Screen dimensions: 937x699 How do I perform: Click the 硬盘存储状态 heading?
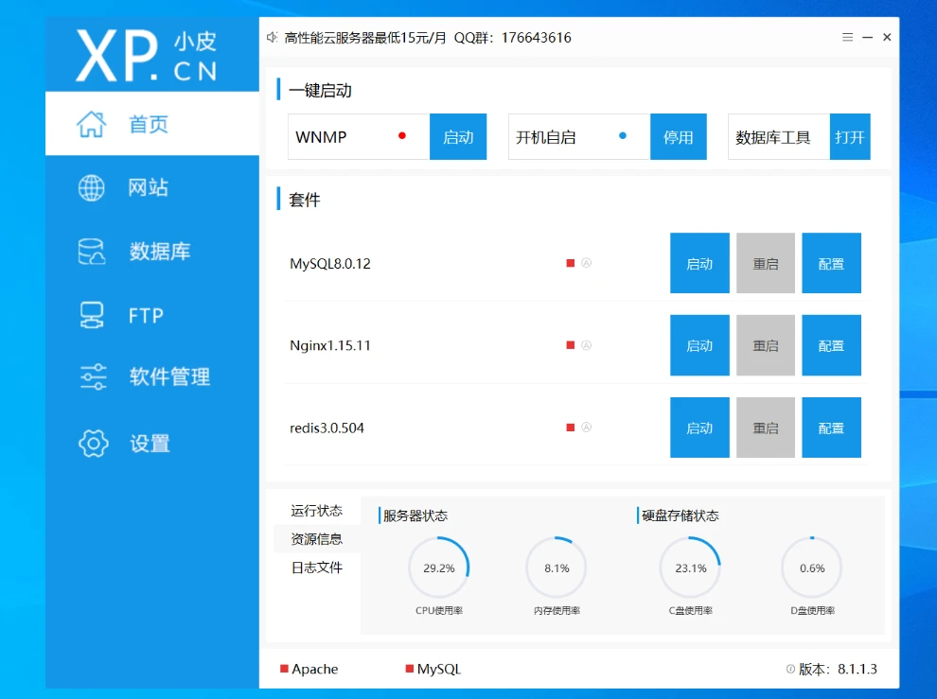point(681,516)
